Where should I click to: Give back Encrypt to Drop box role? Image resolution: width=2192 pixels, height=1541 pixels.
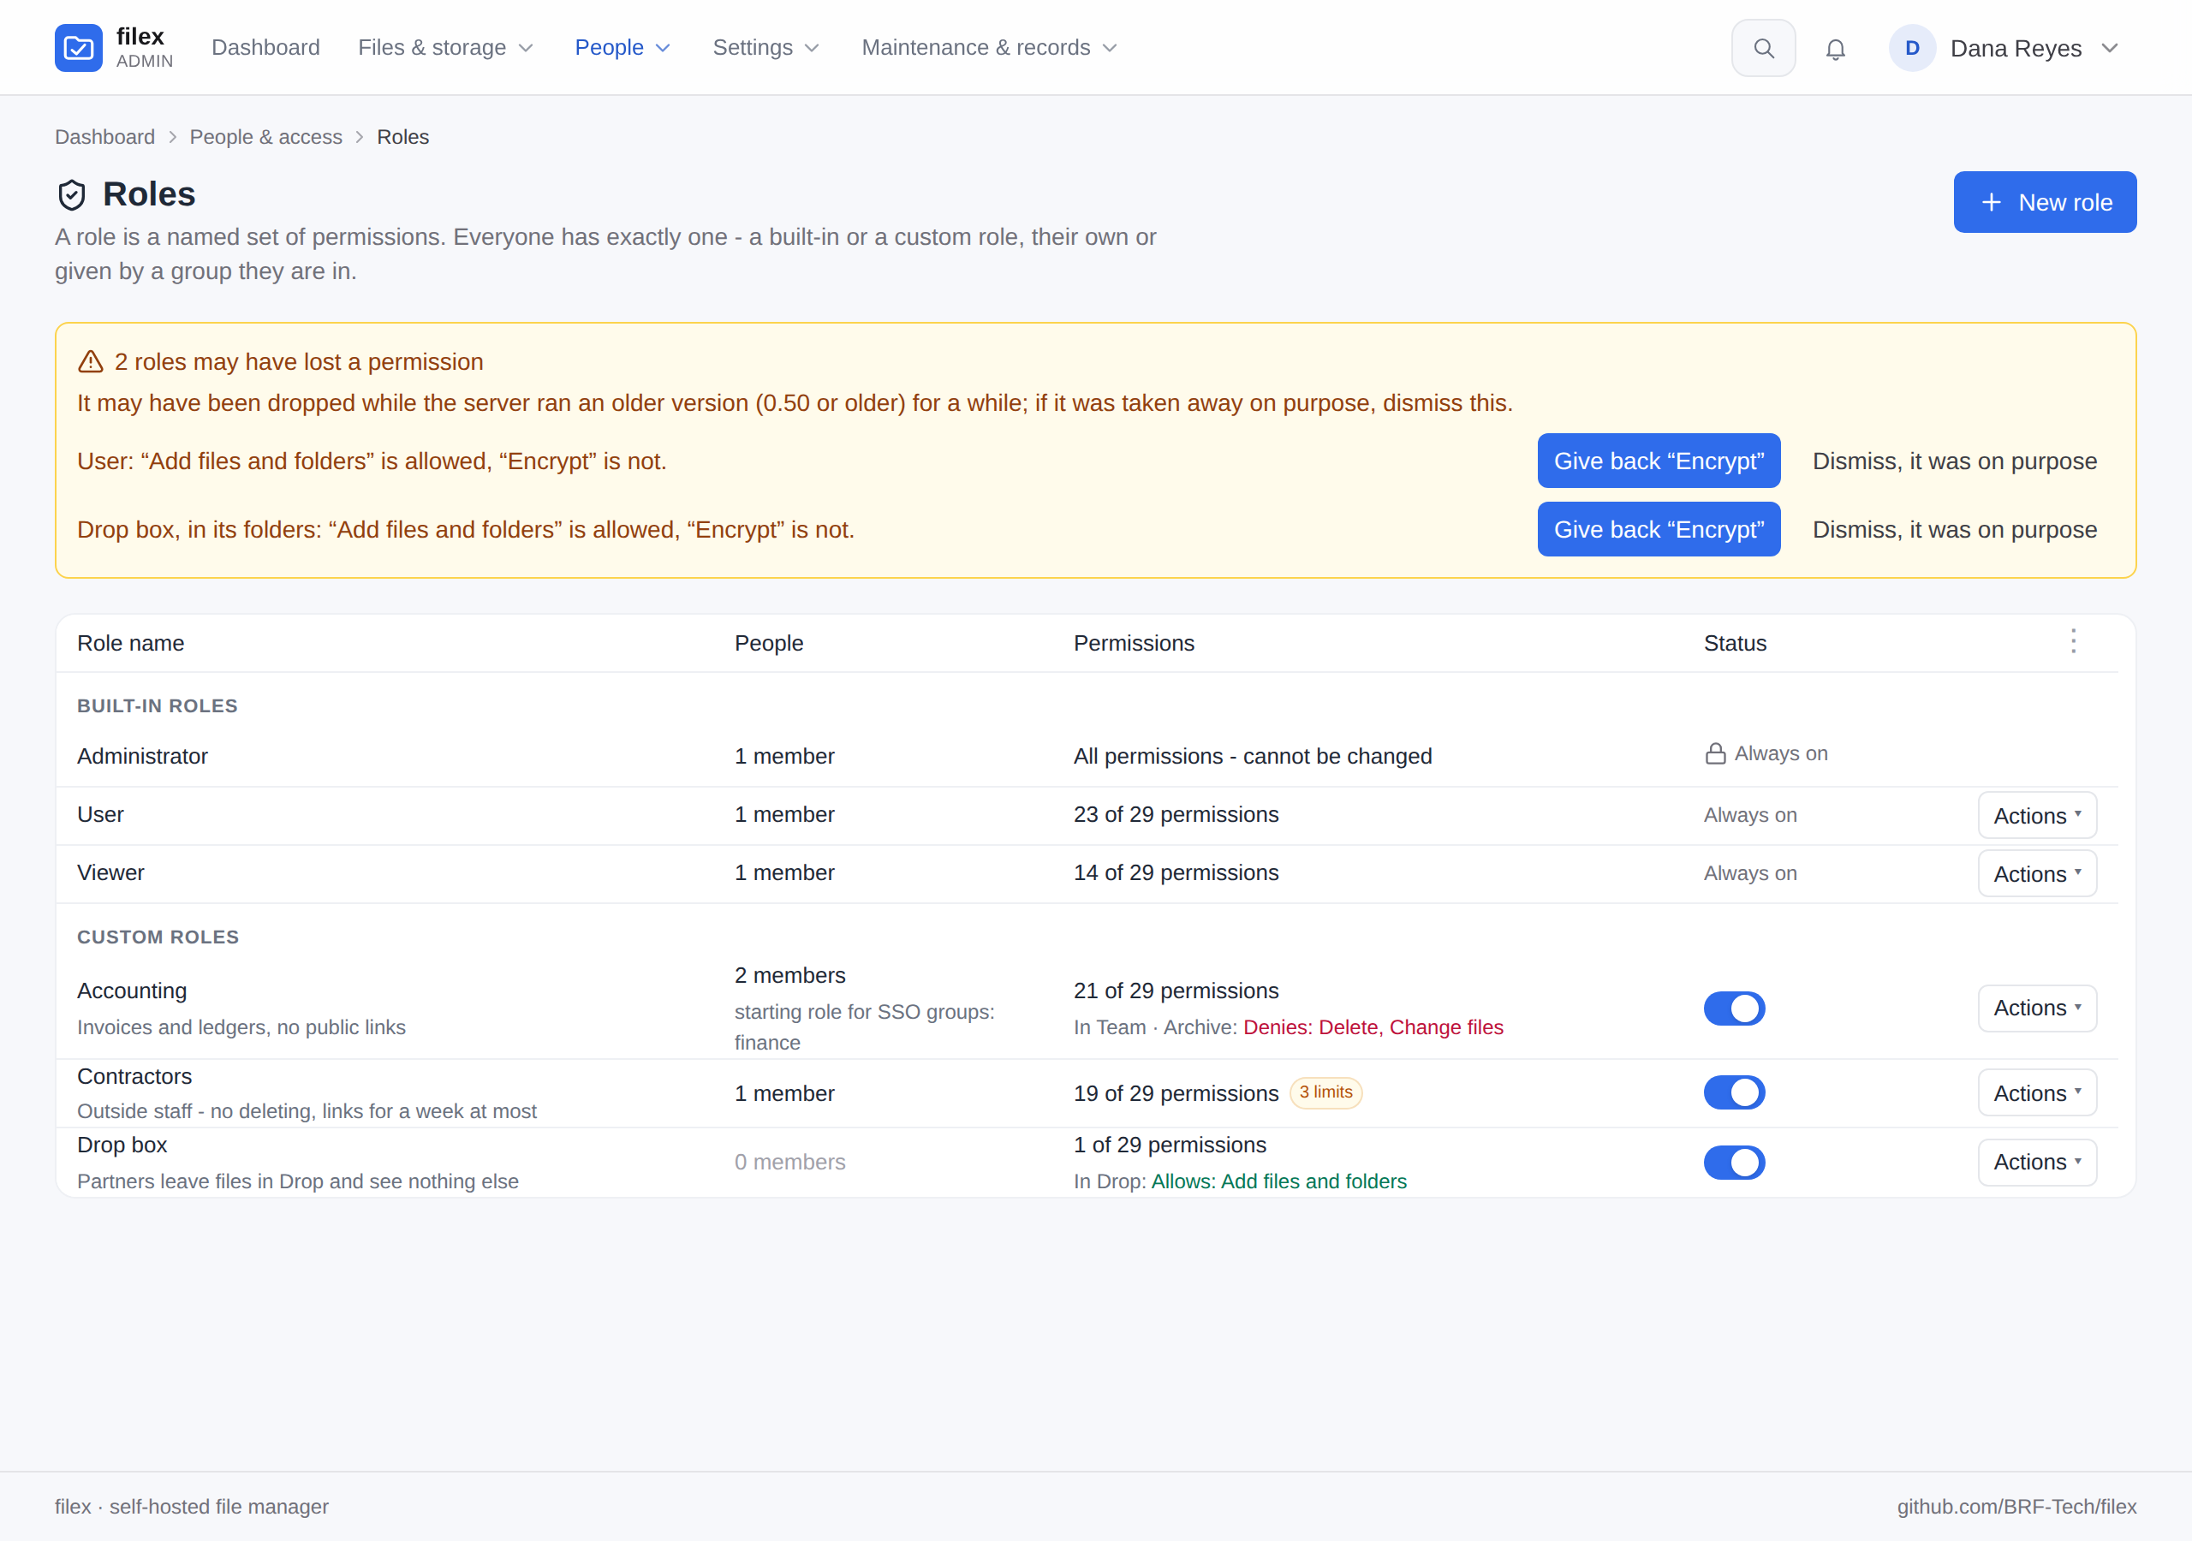click(x=1659, y=529)
